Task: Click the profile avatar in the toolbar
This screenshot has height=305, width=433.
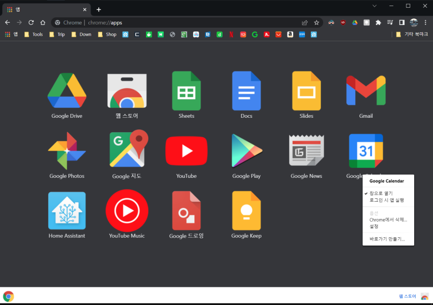Action: point(414,23)
